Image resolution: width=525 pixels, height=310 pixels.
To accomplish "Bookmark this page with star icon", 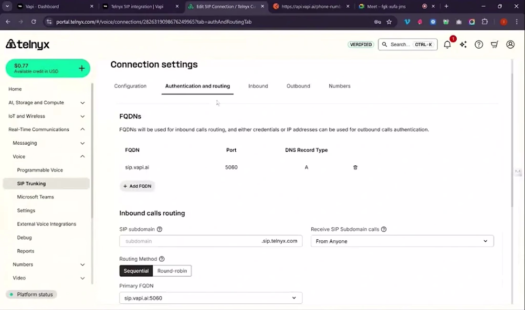I will click(389, 22).
